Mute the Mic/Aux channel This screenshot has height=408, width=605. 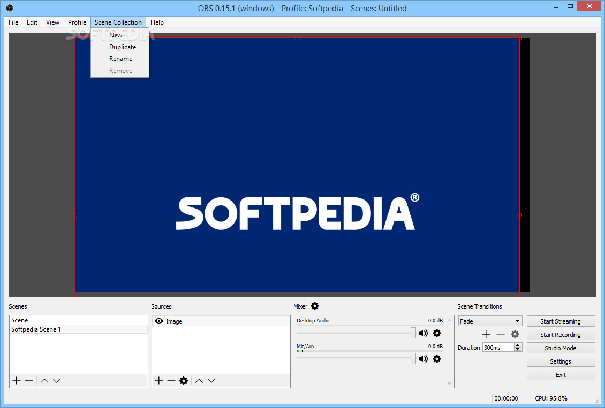point(423,358)
